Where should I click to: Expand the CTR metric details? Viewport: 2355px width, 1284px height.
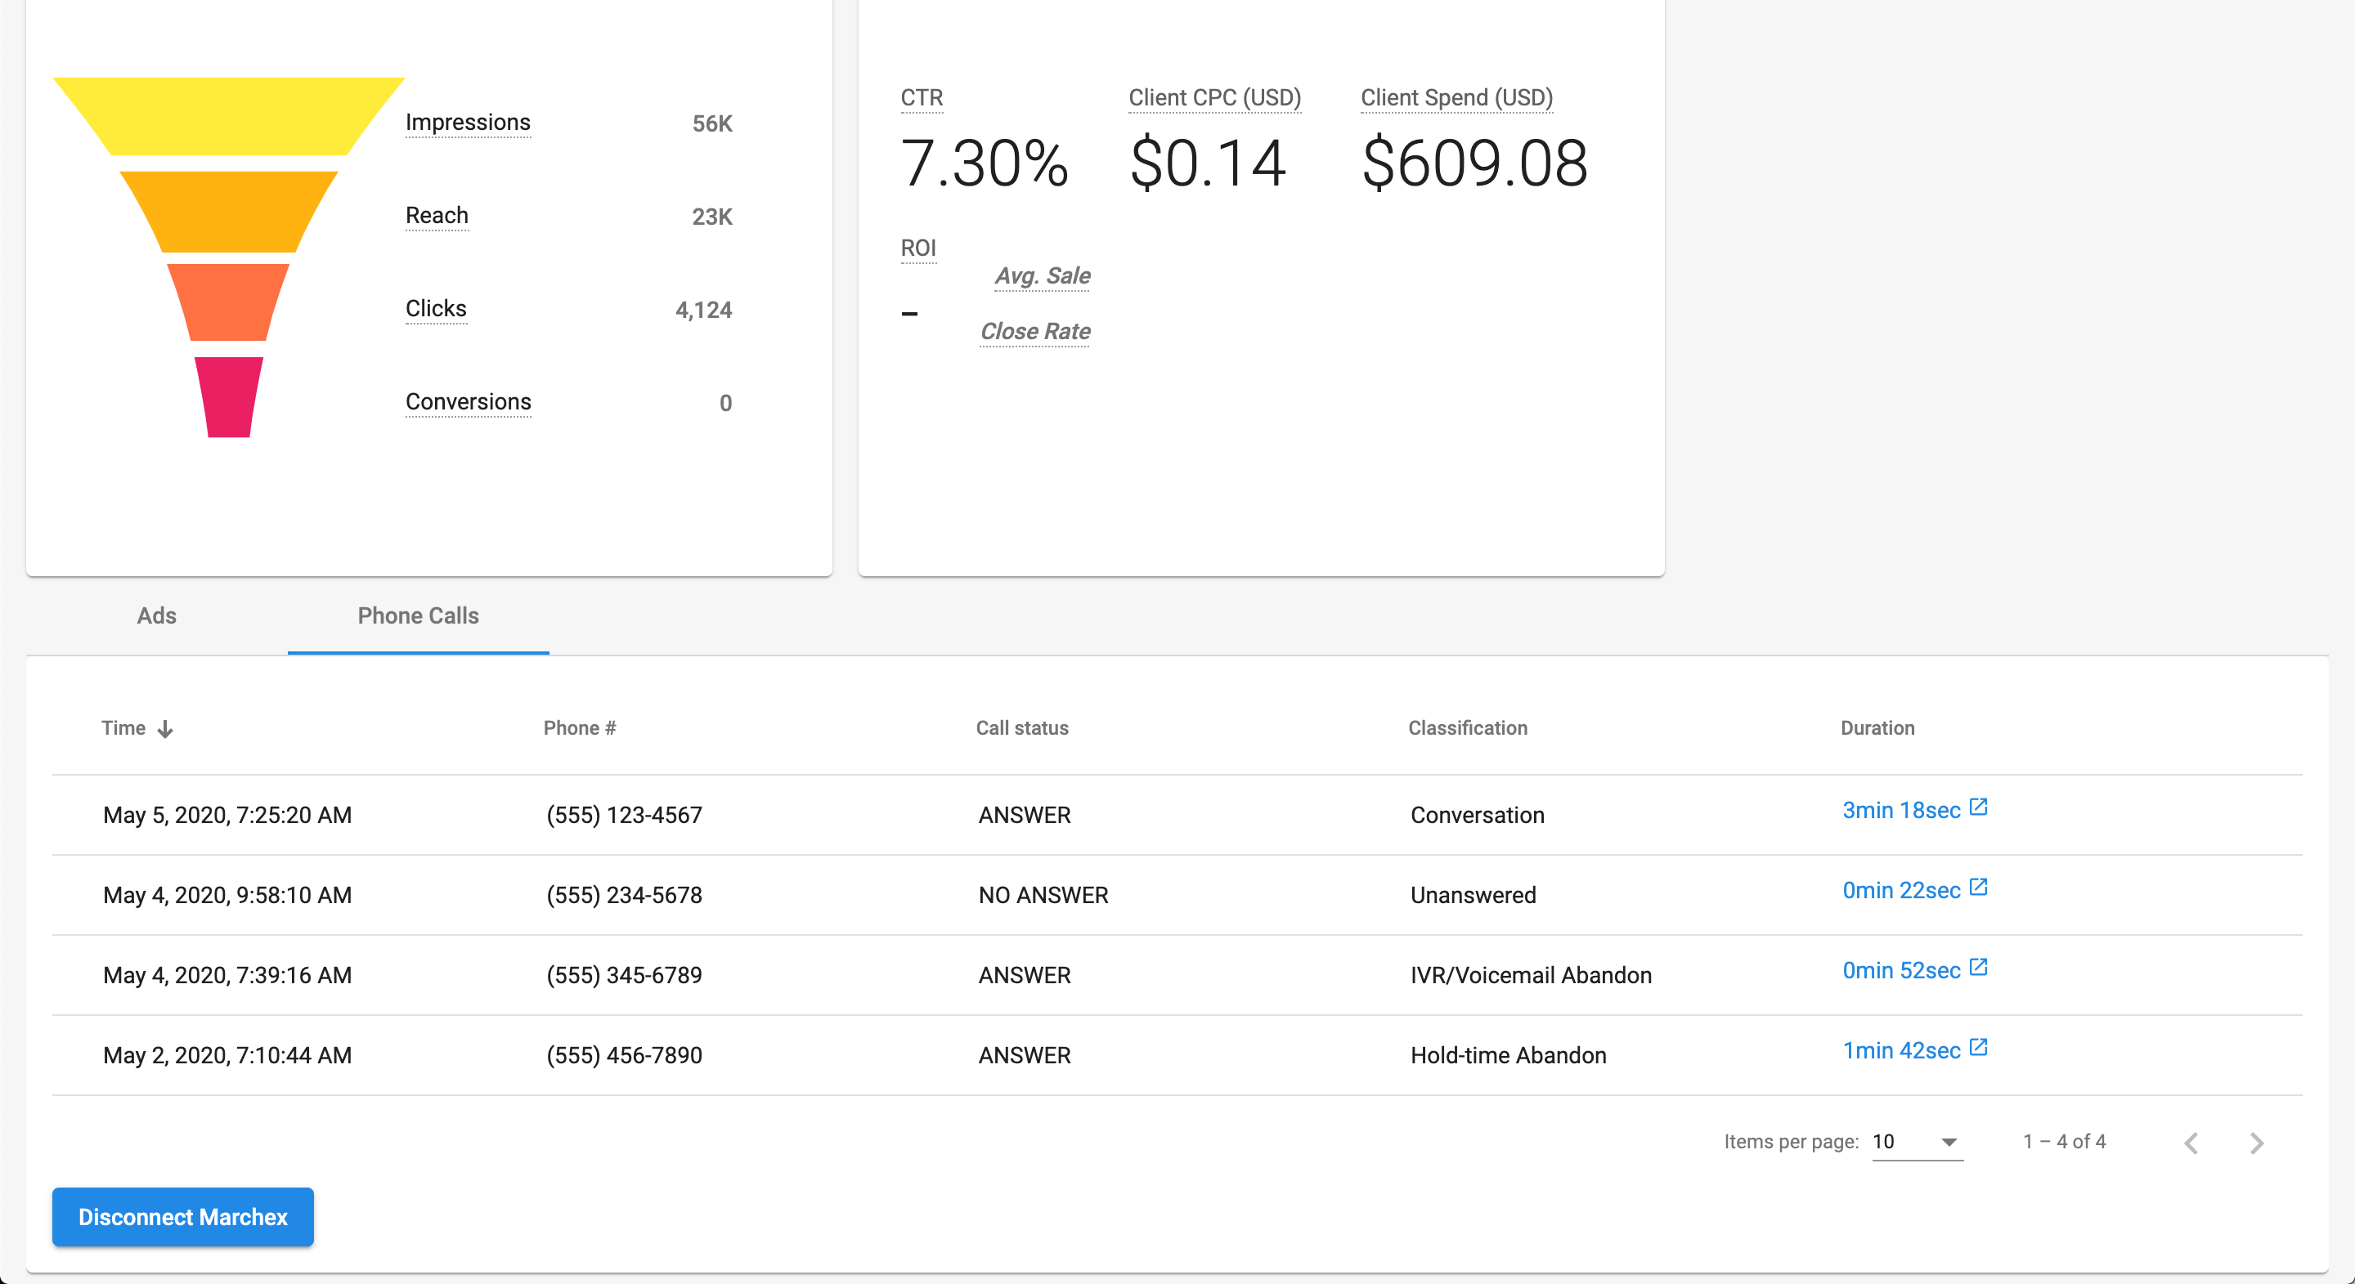tap(922, 98)
